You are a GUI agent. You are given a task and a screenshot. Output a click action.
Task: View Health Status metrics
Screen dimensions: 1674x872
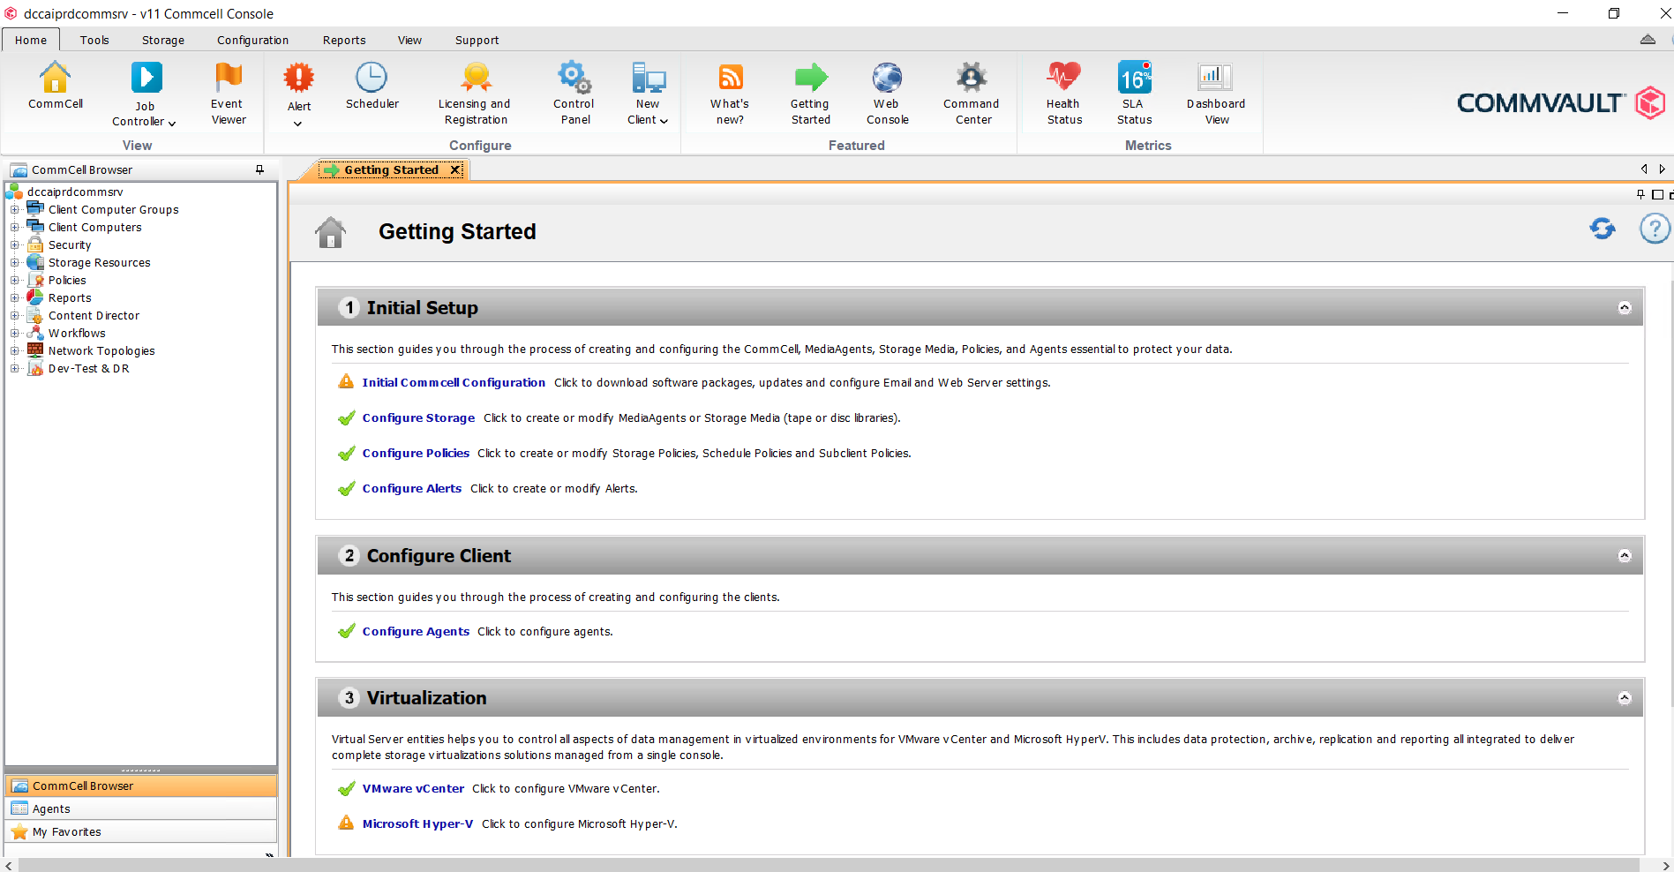point(1064,94)
